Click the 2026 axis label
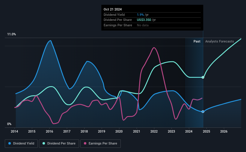246x152 pixels. tap(224, 131)
